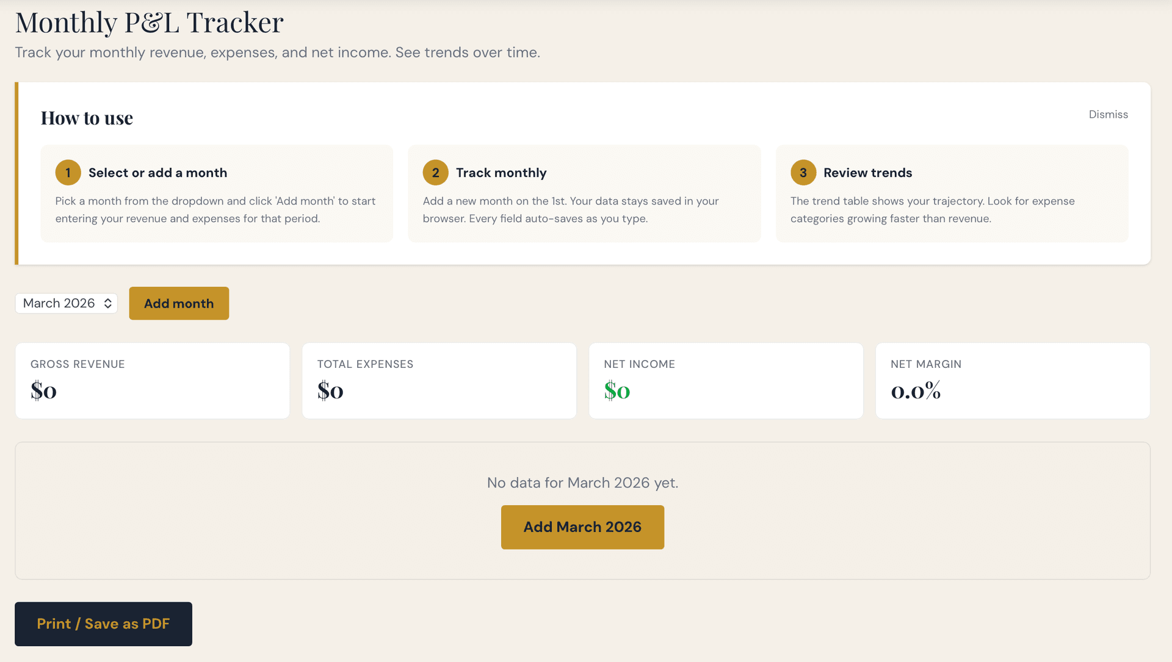
Task: Click the 0.0% value under NET MARGIN
Action: pos(915,392)
